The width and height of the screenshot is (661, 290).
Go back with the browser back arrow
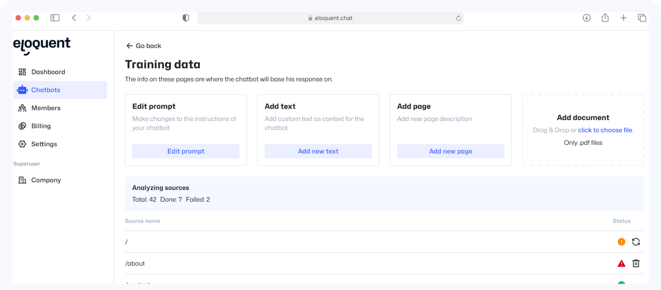[x=74, y=18]
